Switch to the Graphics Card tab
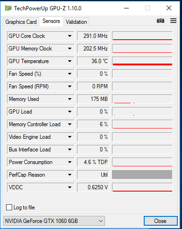Image resolution: width=182 pixels, height=229 pixels. (x=21, y=22)
